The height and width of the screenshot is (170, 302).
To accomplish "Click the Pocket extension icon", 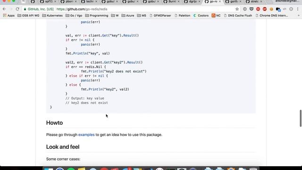I will pos(252,9).
